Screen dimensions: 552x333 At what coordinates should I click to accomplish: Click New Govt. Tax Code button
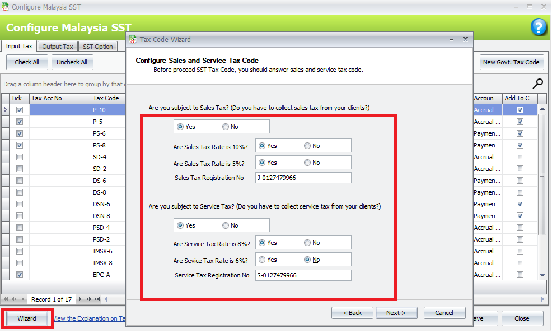point(511,62)
